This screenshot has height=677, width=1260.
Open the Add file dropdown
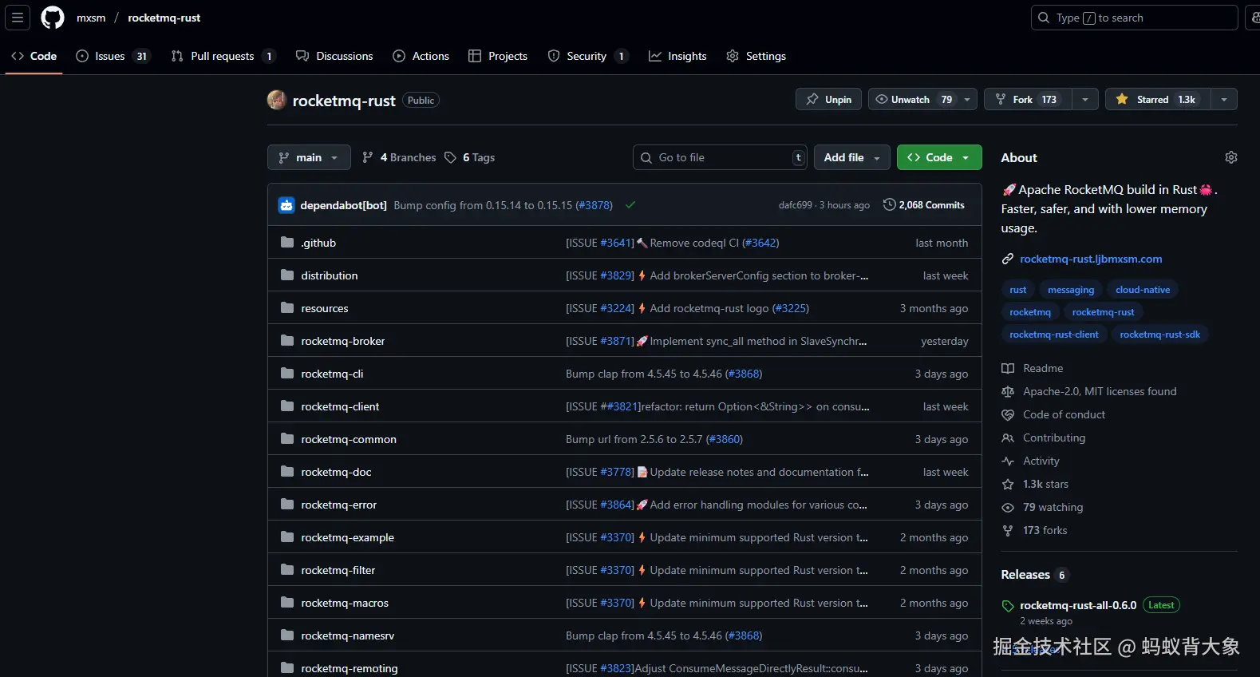[852, 157]
